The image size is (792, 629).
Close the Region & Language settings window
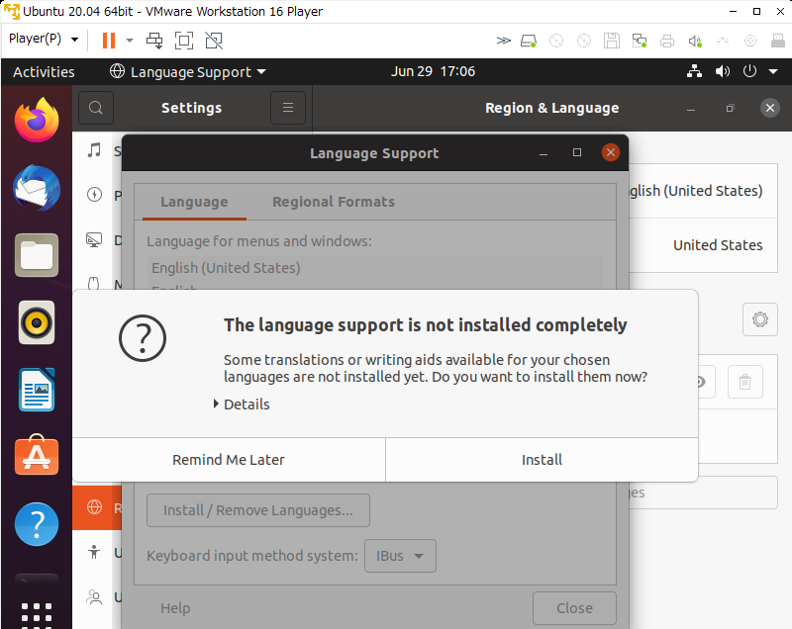pos(770,108)
